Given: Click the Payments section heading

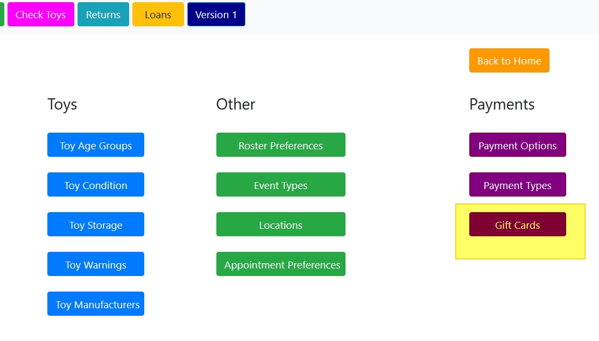Looking at the screenshot, I should (x=502, y=104).
